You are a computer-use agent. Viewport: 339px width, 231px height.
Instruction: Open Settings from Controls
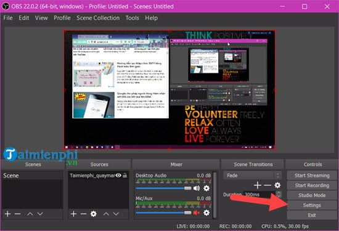pos(312,205)
